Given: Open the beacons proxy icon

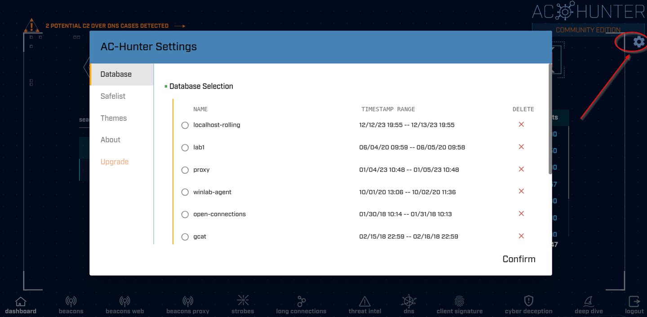Looking at the screenshot, I should tap(187, 301).
